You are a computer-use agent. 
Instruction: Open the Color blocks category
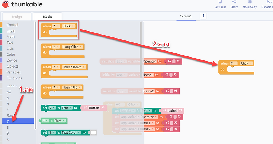pos(11,54)
